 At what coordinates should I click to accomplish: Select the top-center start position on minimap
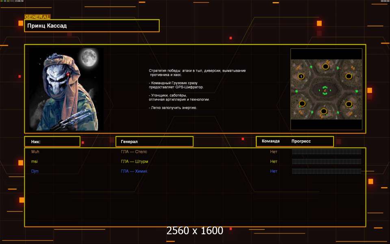click(x=325, y=66)
